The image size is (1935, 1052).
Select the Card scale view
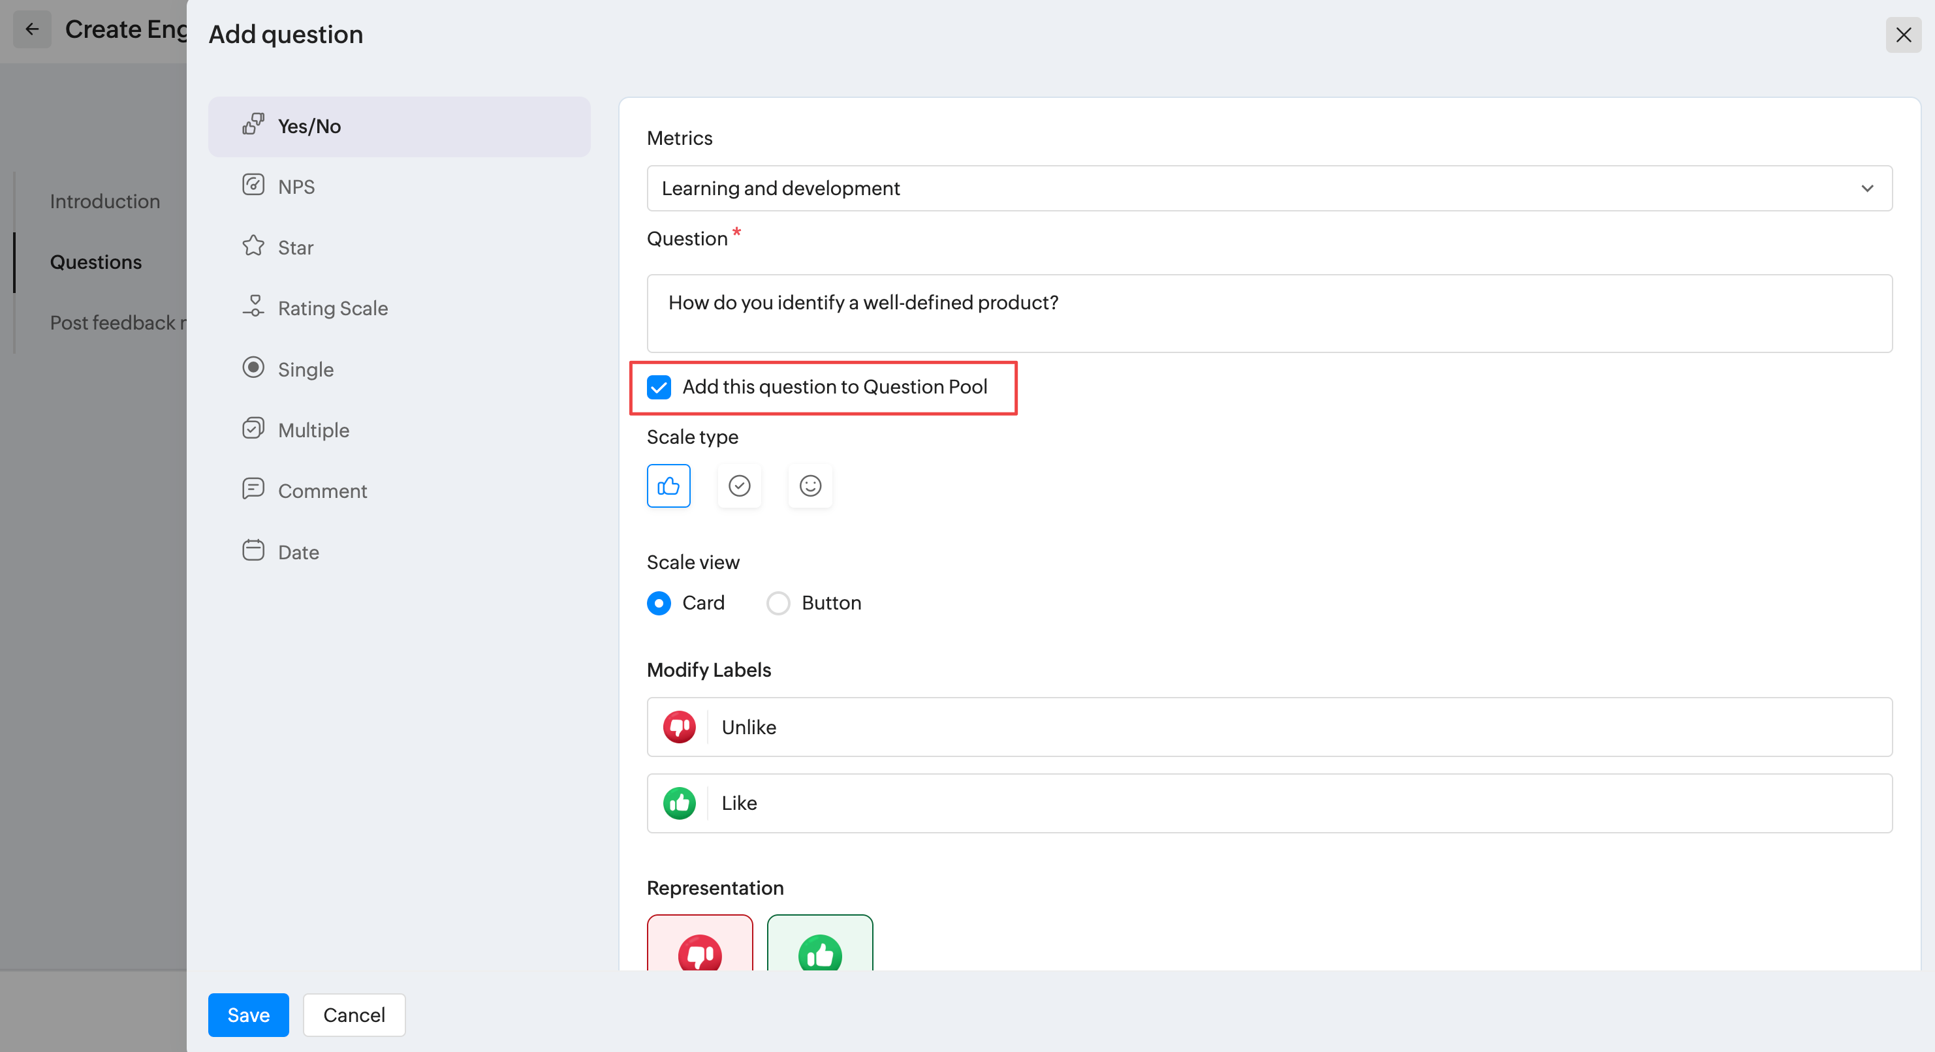659,603
